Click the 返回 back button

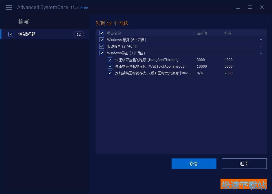tap(244, 163)
